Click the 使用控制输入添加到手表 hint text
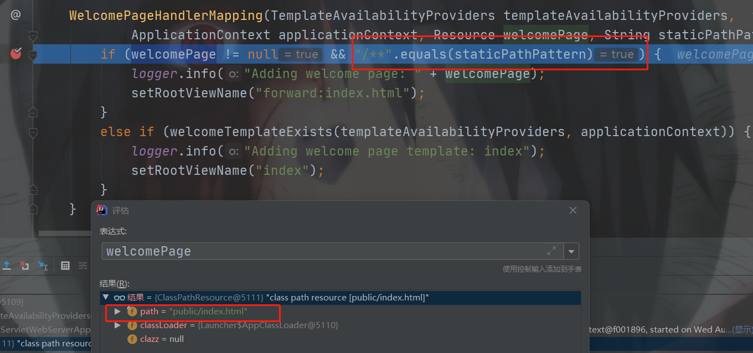The height and width of the screenshot is (353, 753). coord(542,269)
